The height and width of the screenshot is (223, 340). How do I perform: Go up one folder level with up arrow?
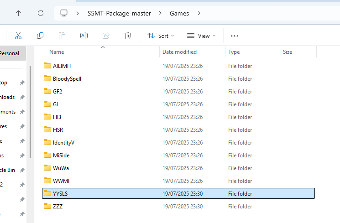(x=18, y=13)
